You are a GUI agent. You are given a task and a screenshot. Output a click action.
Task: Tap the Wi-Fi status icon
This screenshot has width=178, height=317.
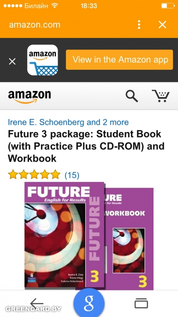(x=55, y=6)
